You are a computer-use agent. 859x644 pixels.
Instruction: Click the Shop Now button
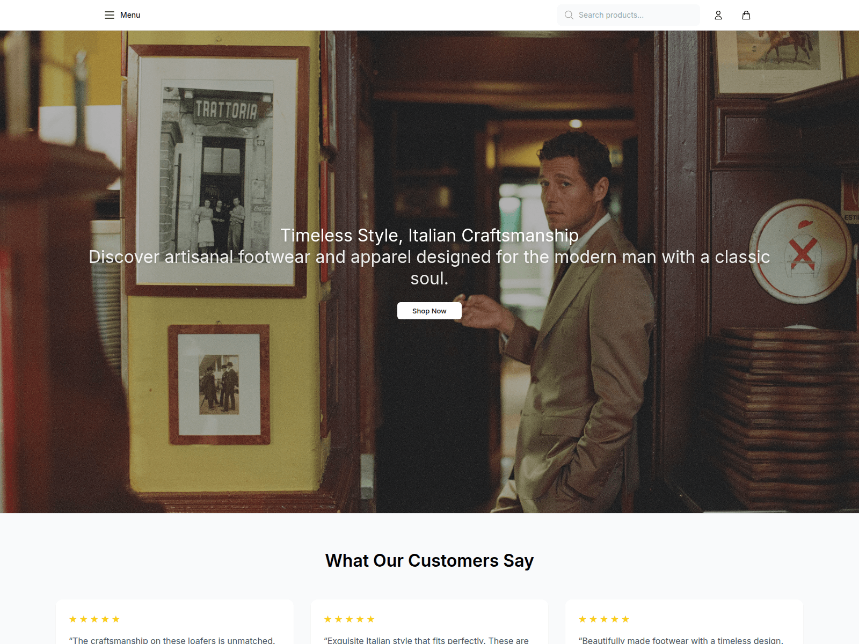[429, 311]
